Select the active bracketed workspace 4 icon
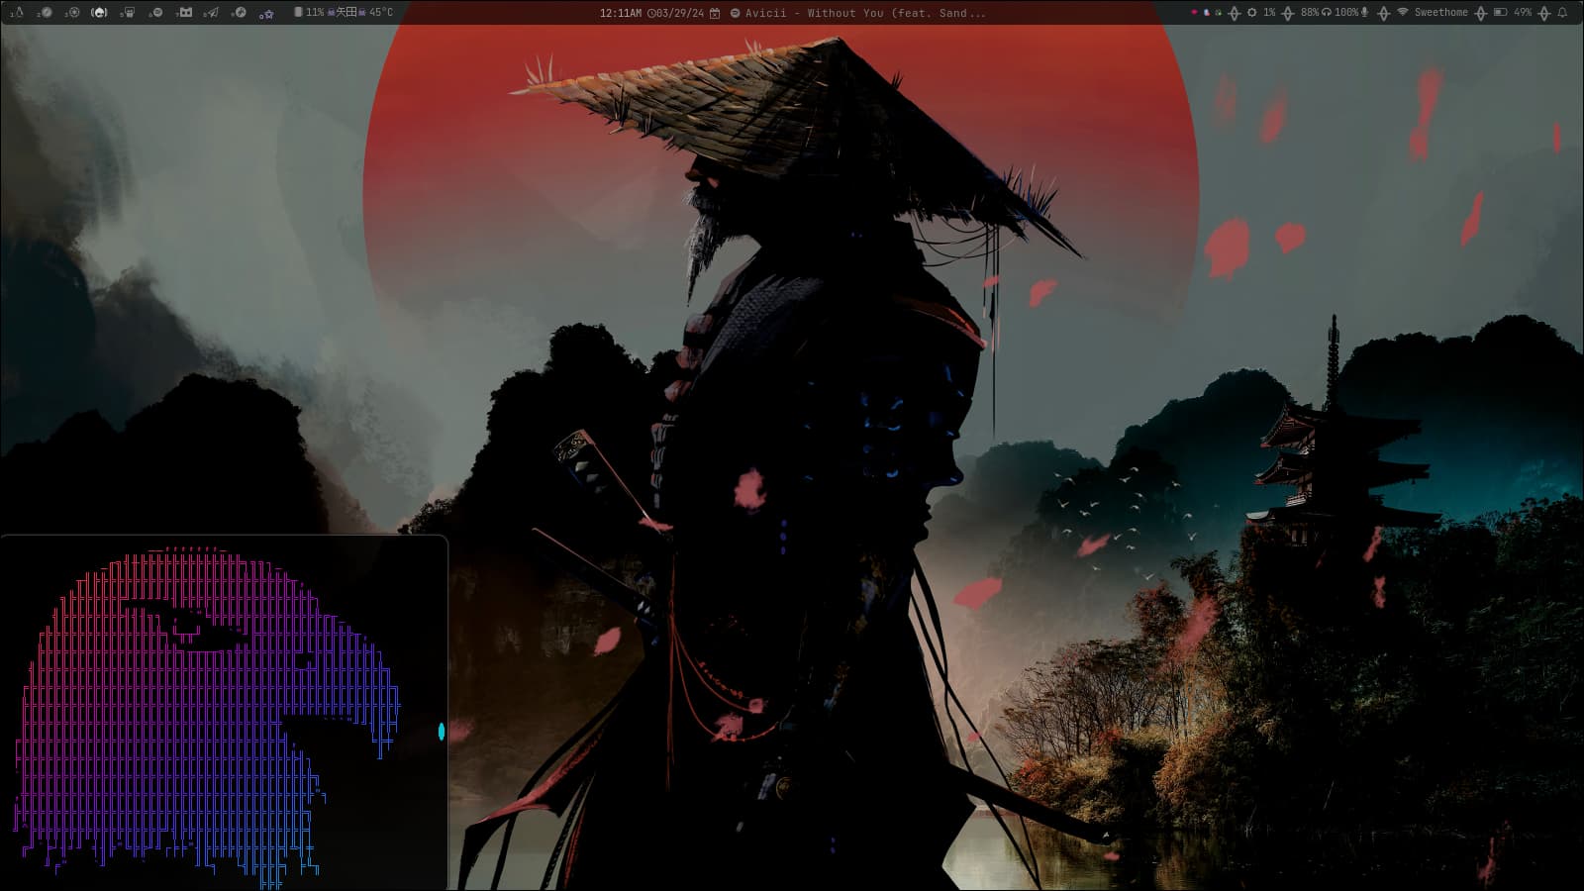Screen dimensions: 1584x891 pos(99,12)
